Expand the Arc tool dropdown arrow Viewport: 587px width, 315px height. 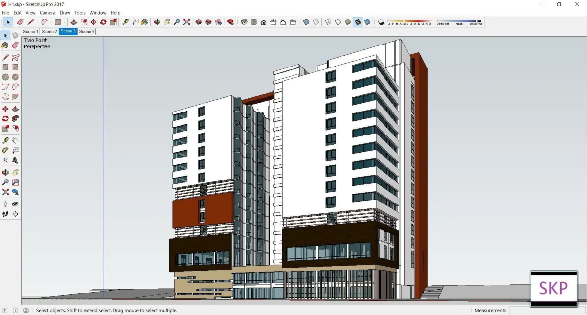(x=51, y=22)
